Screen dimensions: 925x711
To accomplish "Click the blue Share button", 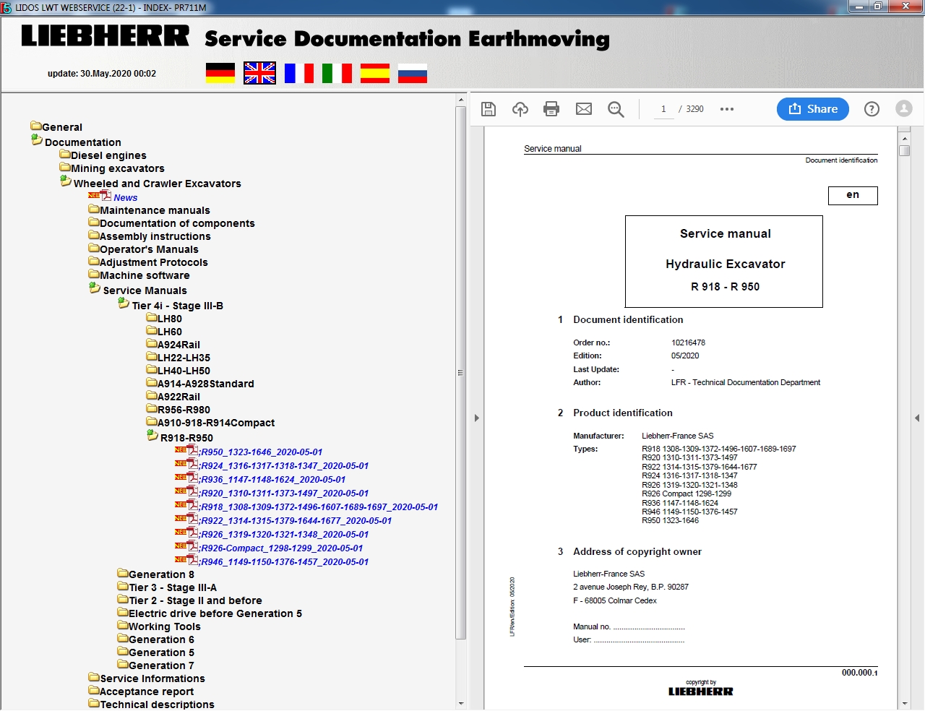I will click(x=812, y=109).
